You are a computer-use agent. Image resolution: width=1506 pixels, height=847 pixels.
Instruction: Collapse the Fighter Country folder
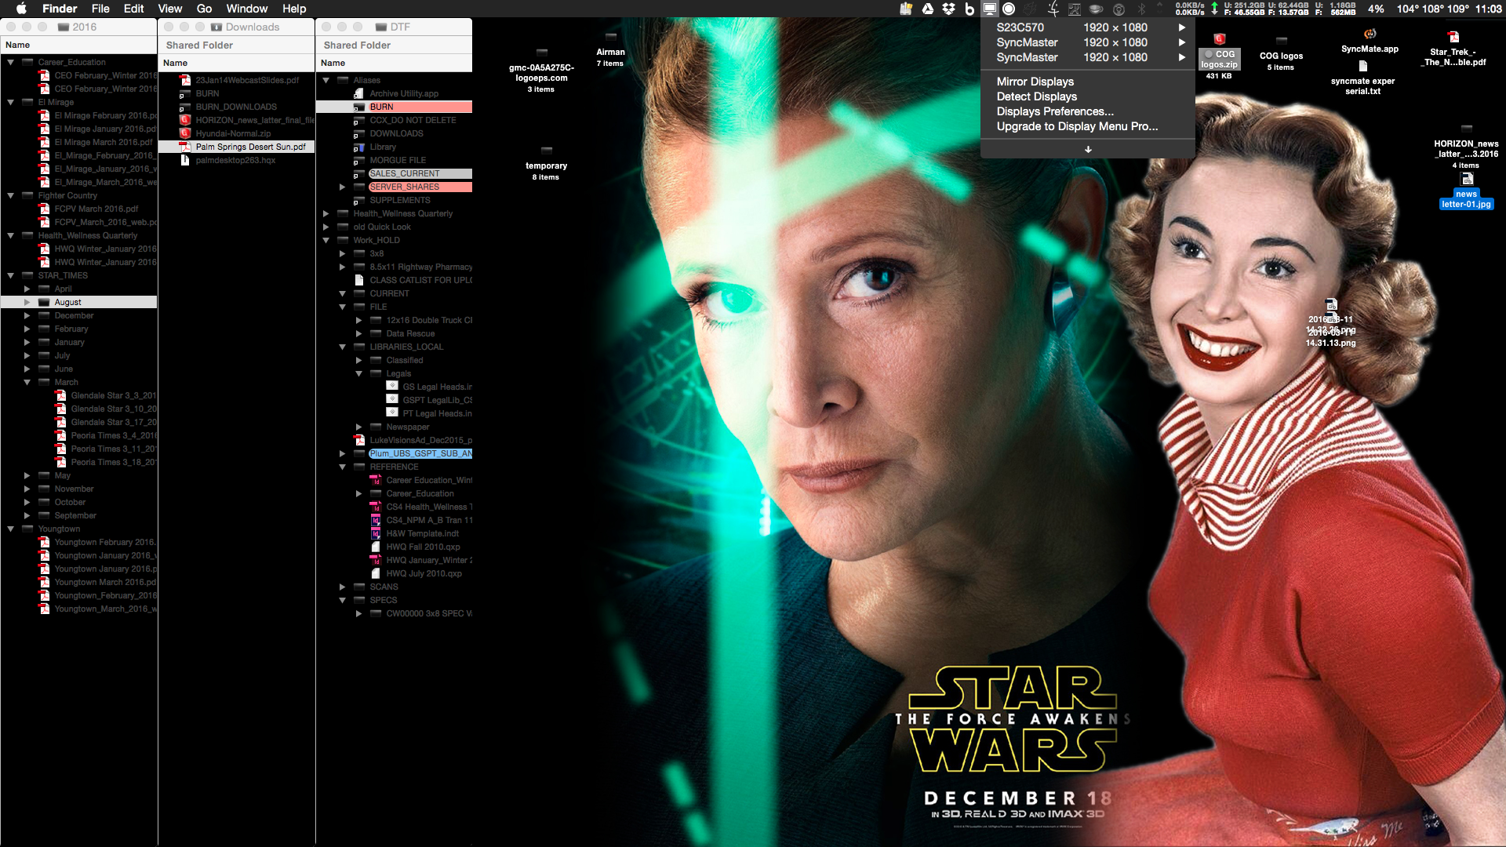pyautogui.click(x=11, y=195)
